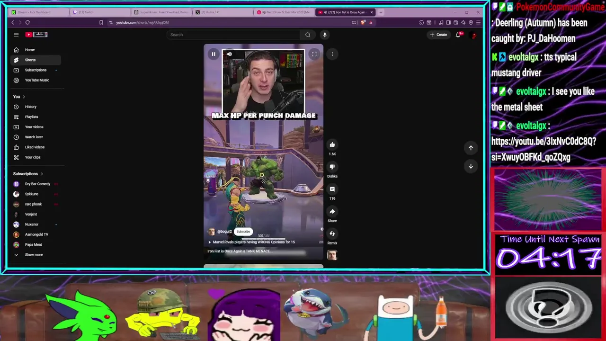Mute the Short using the volume icon

click(x=229, y=54)
